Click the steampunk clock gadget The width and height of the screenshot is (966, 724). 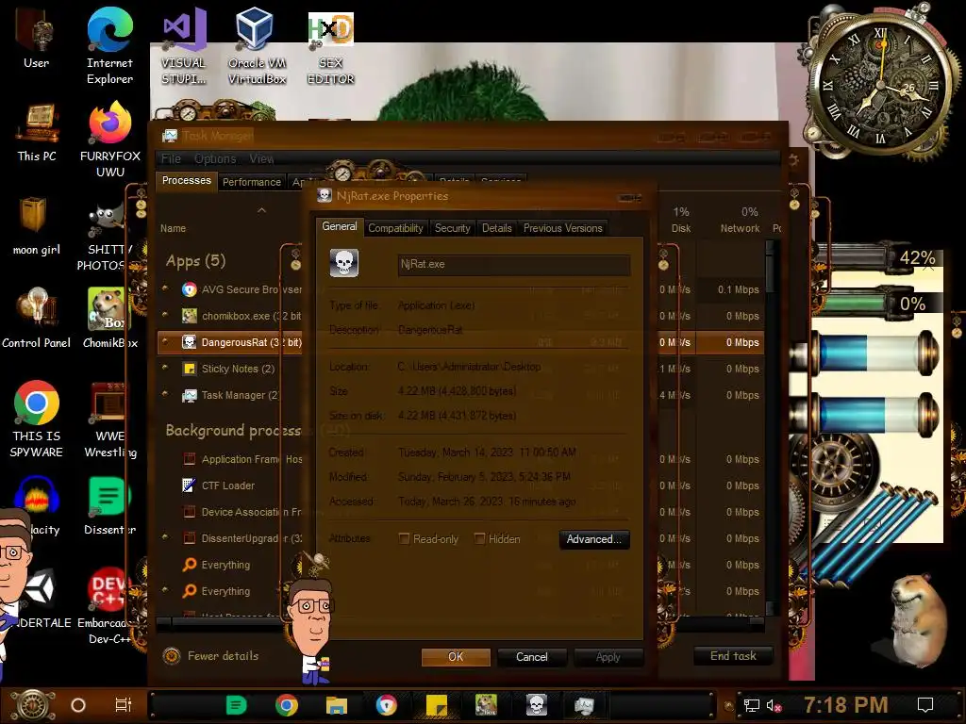click(881, 83)
